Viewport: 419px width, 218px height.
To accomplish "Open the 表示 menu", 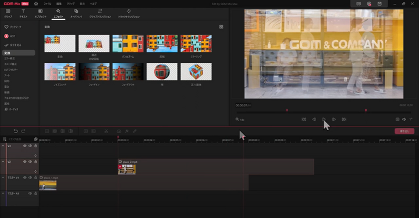I will 82,3.
